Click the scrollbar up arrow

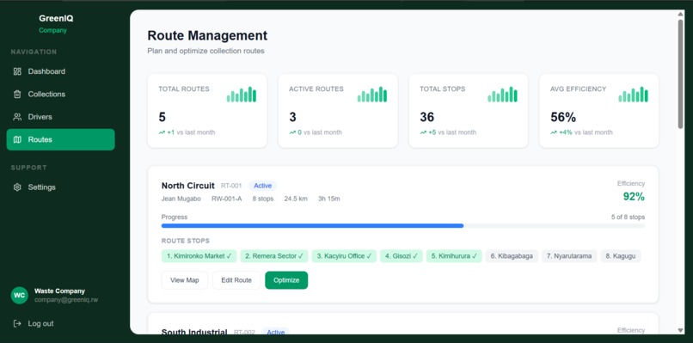681,14
